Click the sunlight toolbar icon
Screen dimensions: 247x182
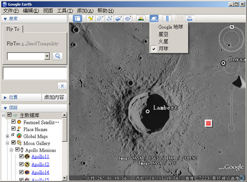141,18
